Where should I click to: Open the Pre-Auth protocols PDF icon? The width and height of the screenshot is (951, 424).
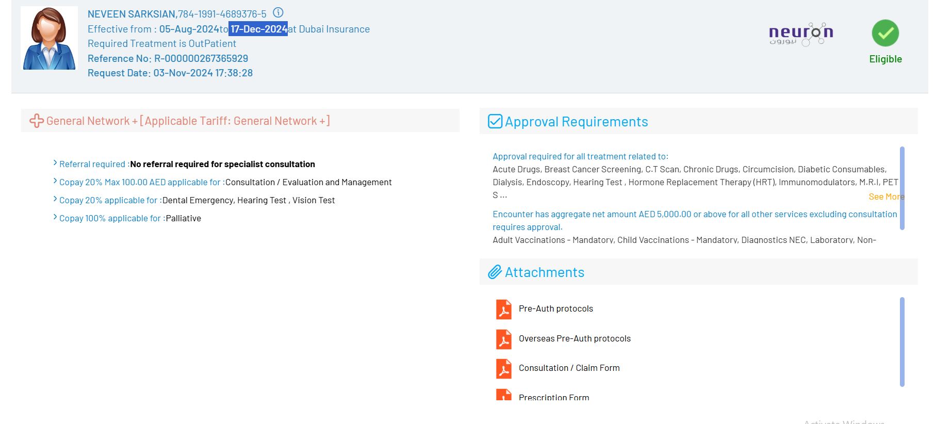pos(504,309)
